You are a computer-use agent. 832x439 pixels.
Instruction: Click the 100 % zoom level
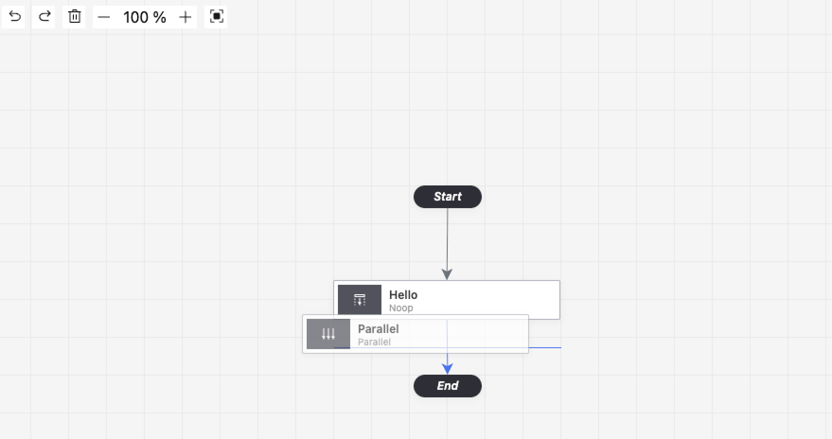144,18
